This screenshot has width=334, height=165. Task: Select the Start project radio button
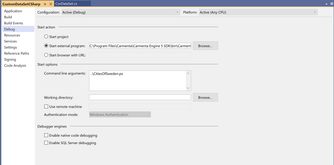[46, 37]
